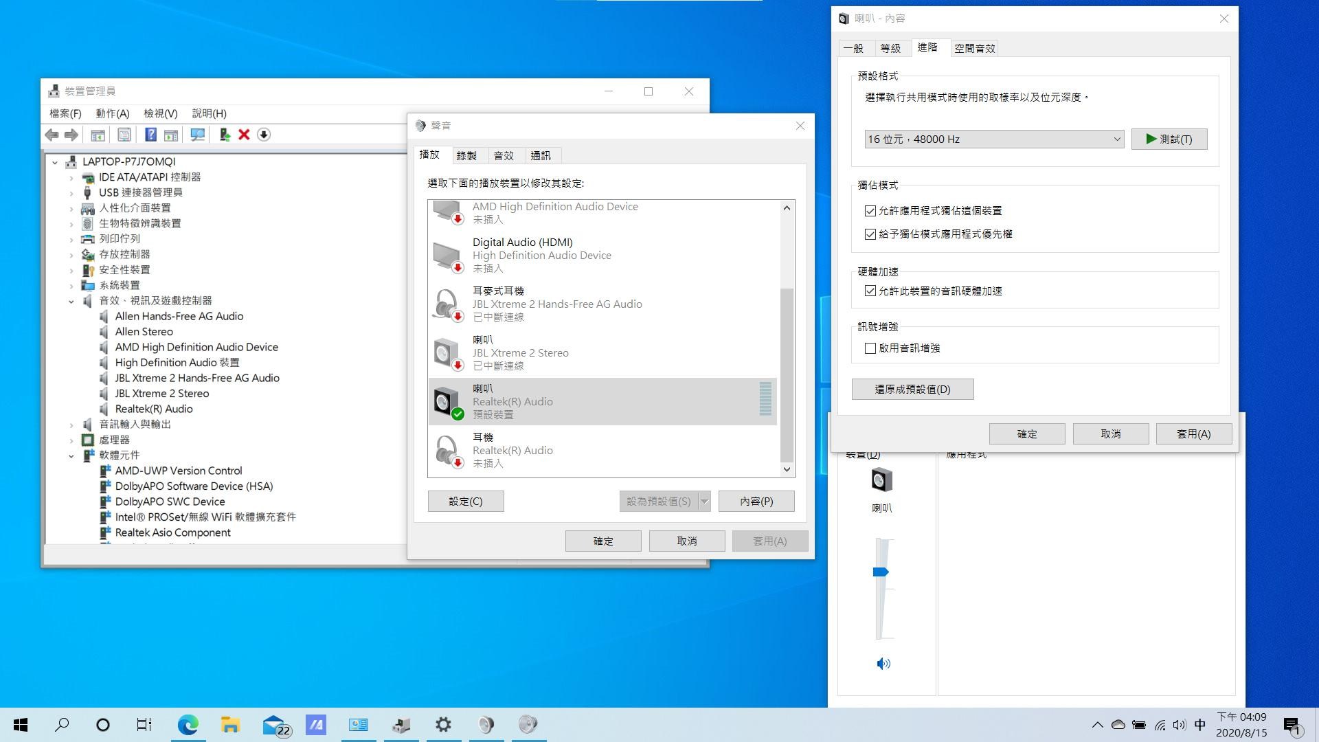Switch to 空間音效 tab
Viewport: 1319px width, 742px height.
(975, 49)
